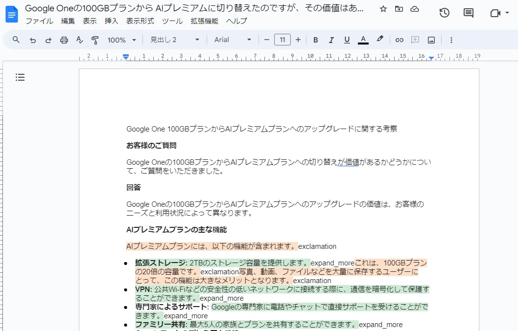Click the heading お客様のご質問
518x331 pixels.
[151, 146]
